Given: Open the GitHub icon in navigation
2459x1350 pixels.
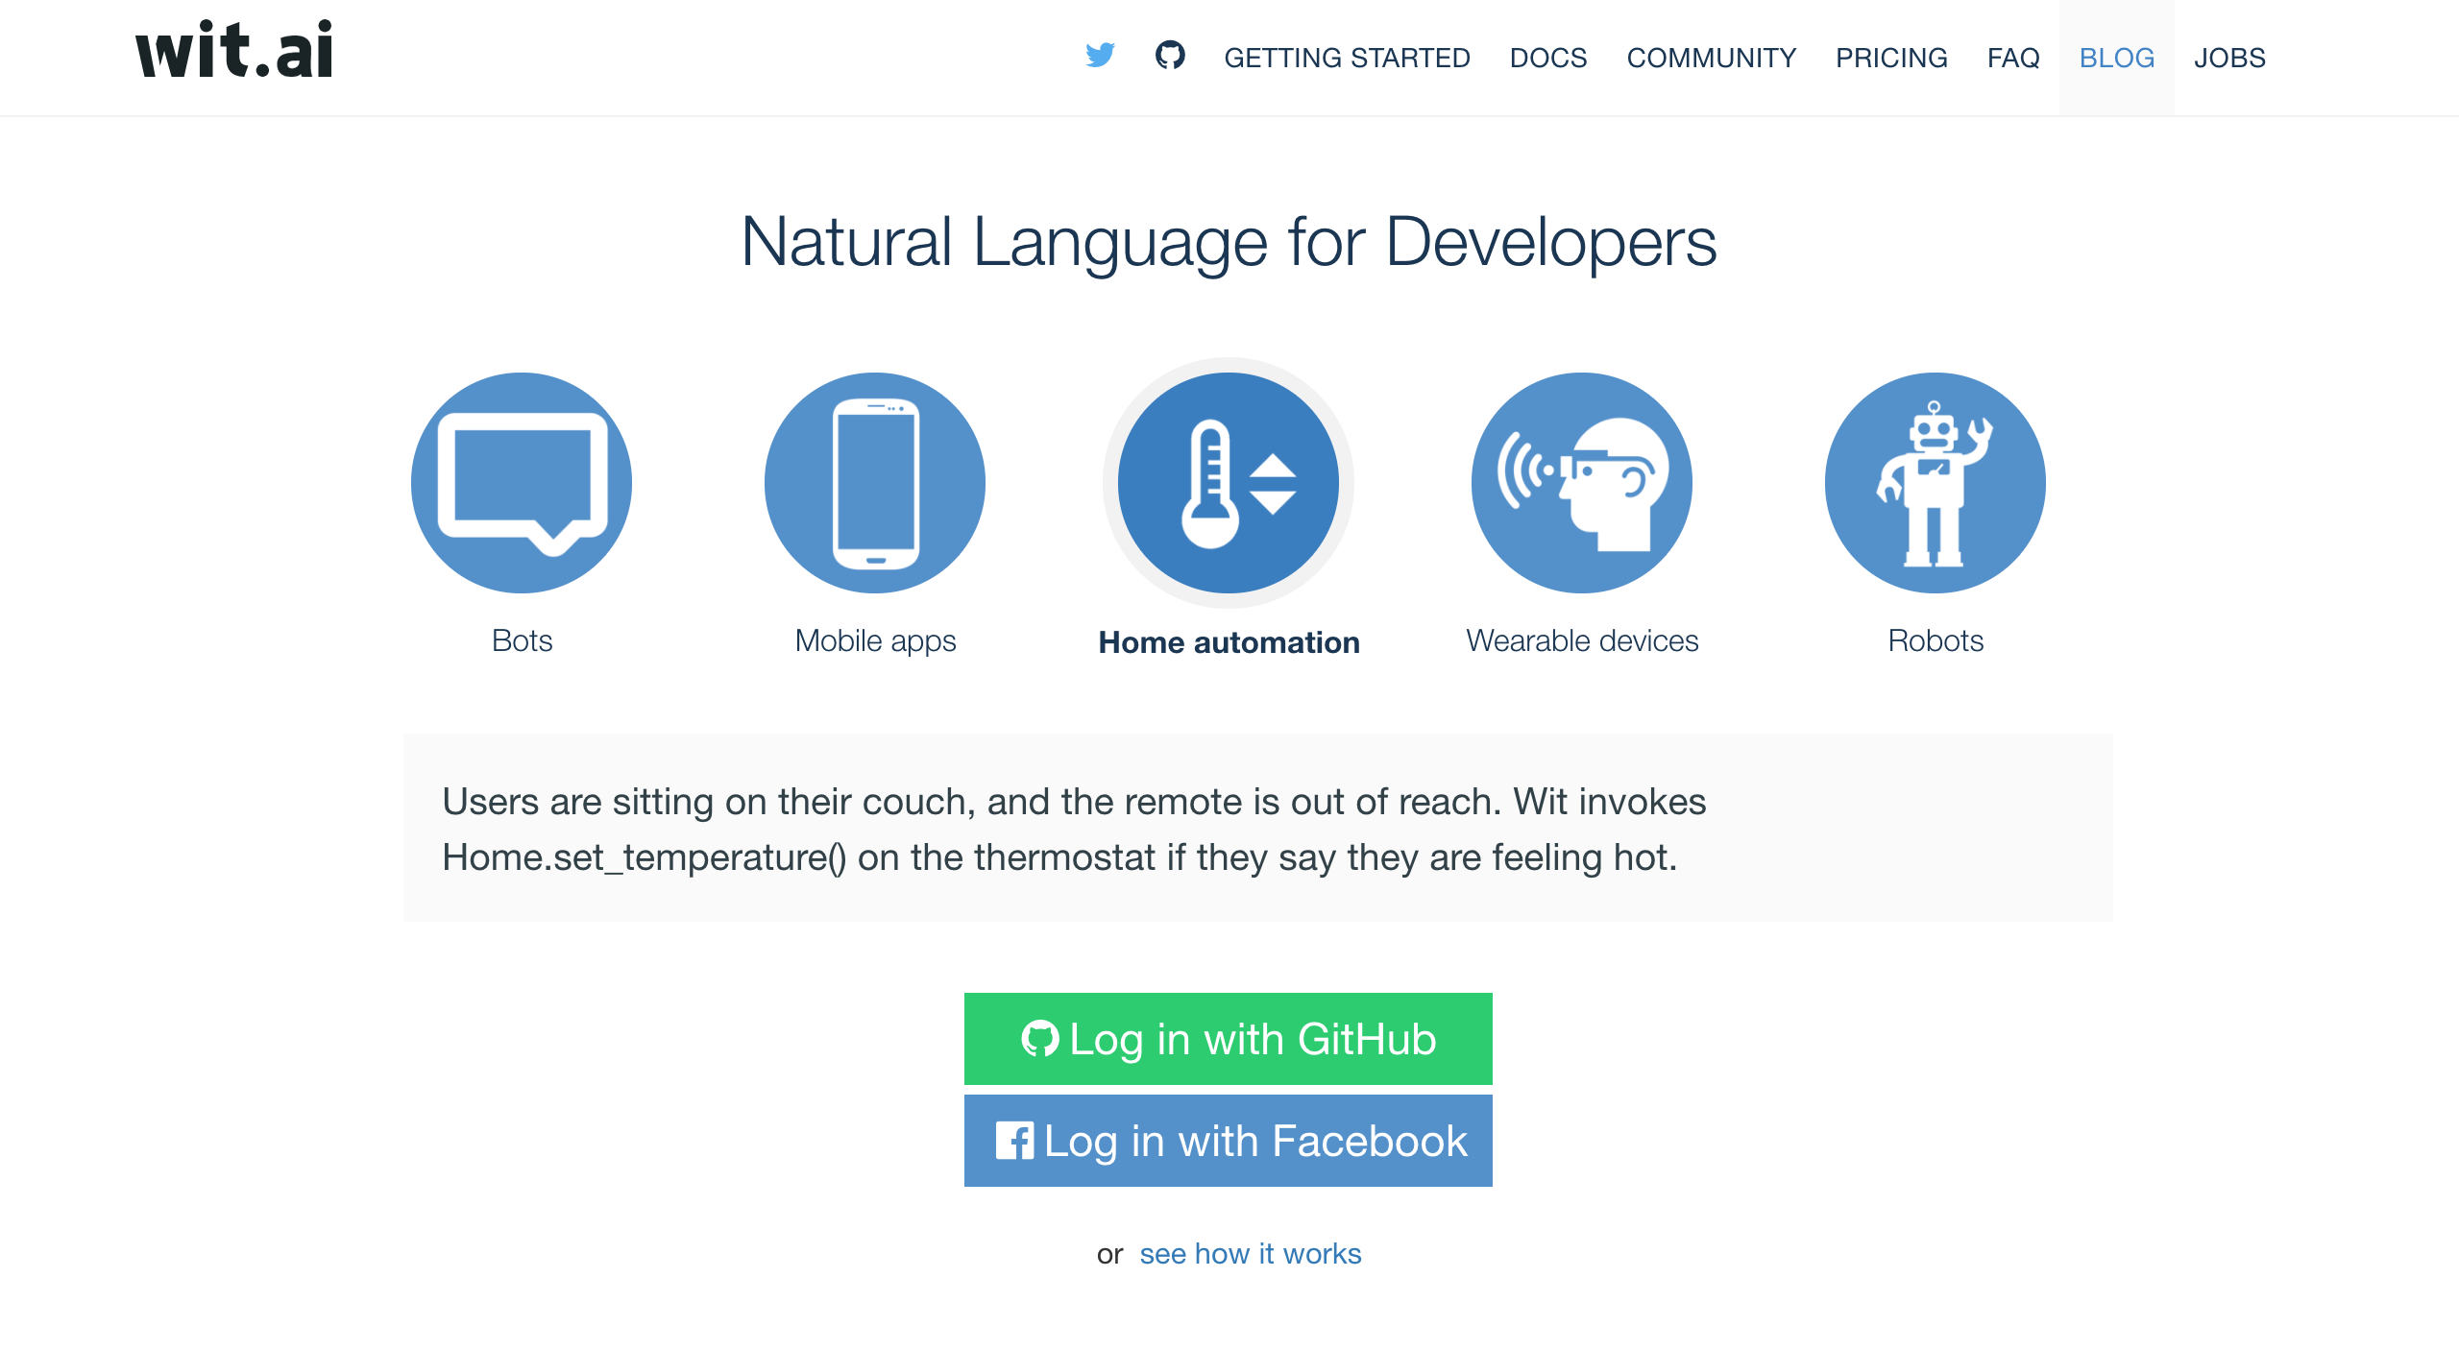Looking at the screenshot, I should click(1170, 56).
